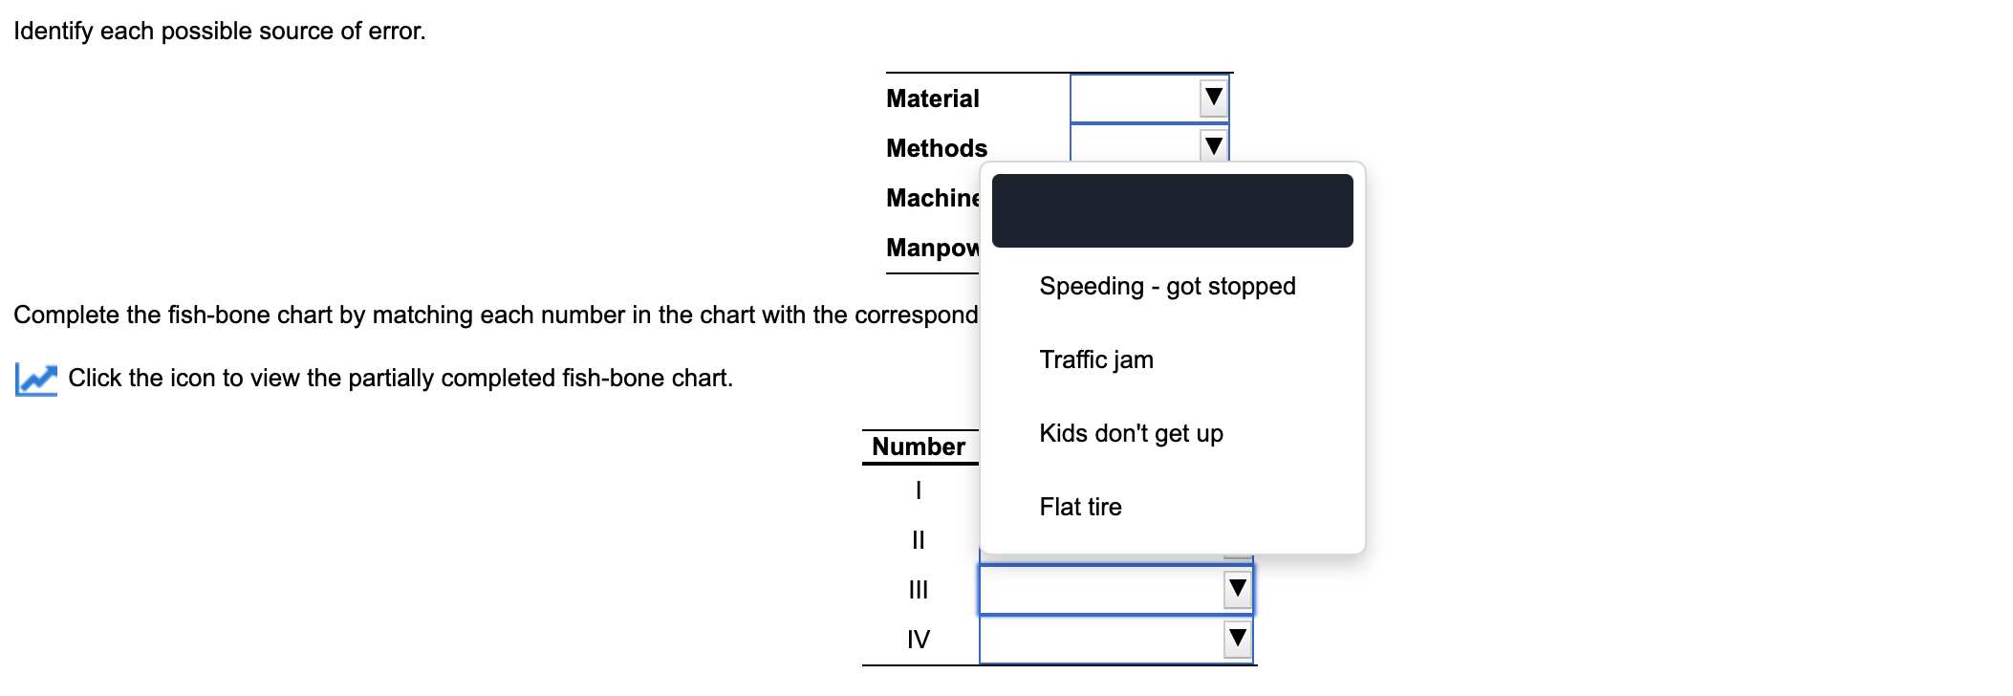Viewport: 2013px width, 696px height.
Task: Click the link text to view the chart
Action: (x=400, y=378)
